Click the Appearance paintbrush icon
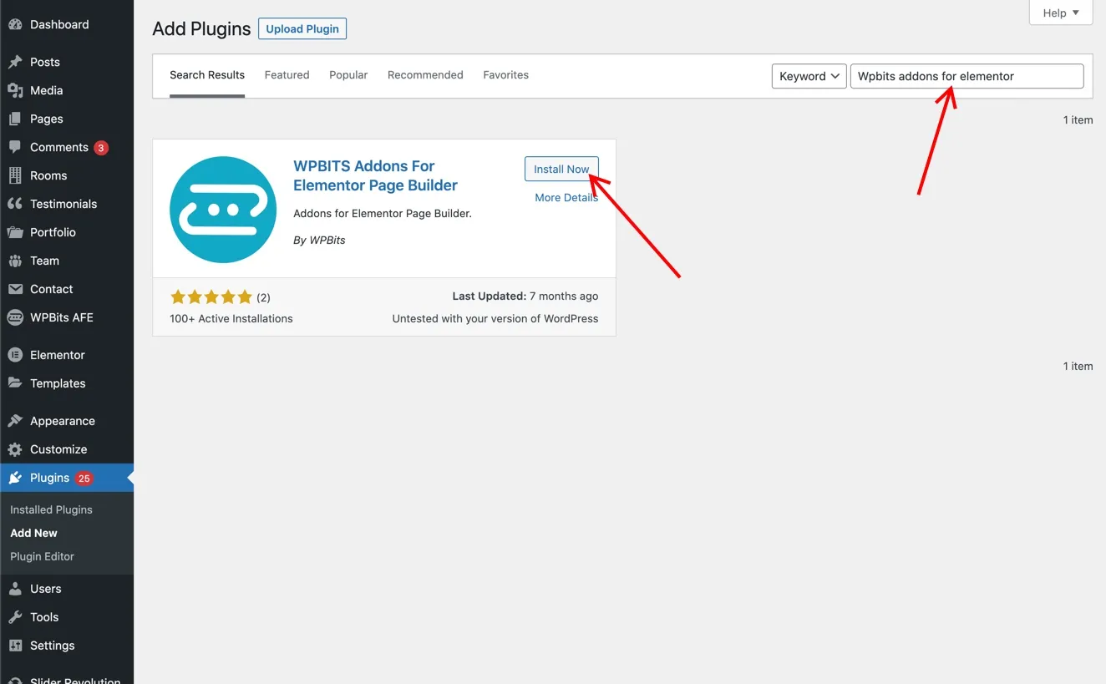Screen dimensions: 1106x684 (15, 421)
